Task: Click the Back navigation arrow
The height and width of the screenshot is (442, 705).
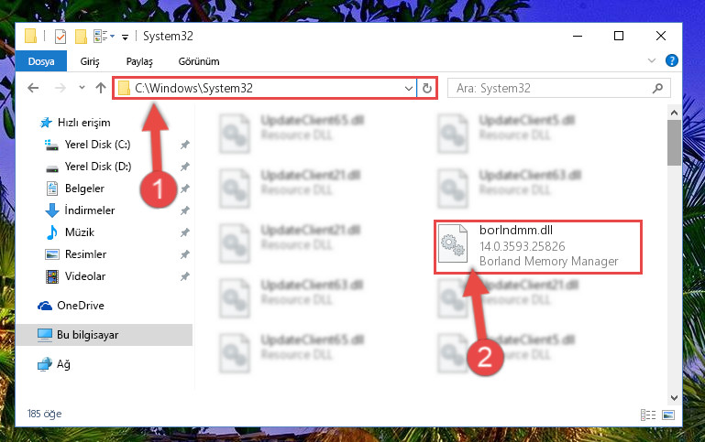Action: click(x=33, y=88)
